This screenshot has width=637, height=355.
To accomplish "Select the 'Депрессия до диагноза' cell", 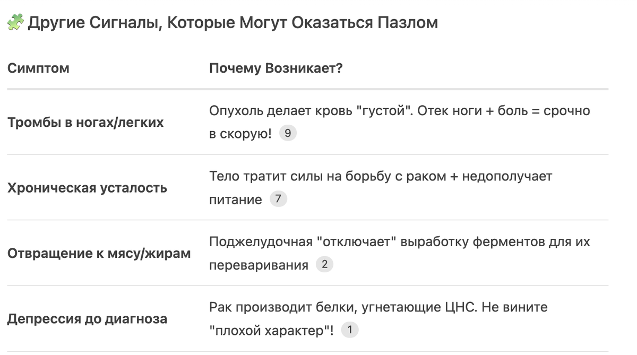I will (x=88, y=319).
